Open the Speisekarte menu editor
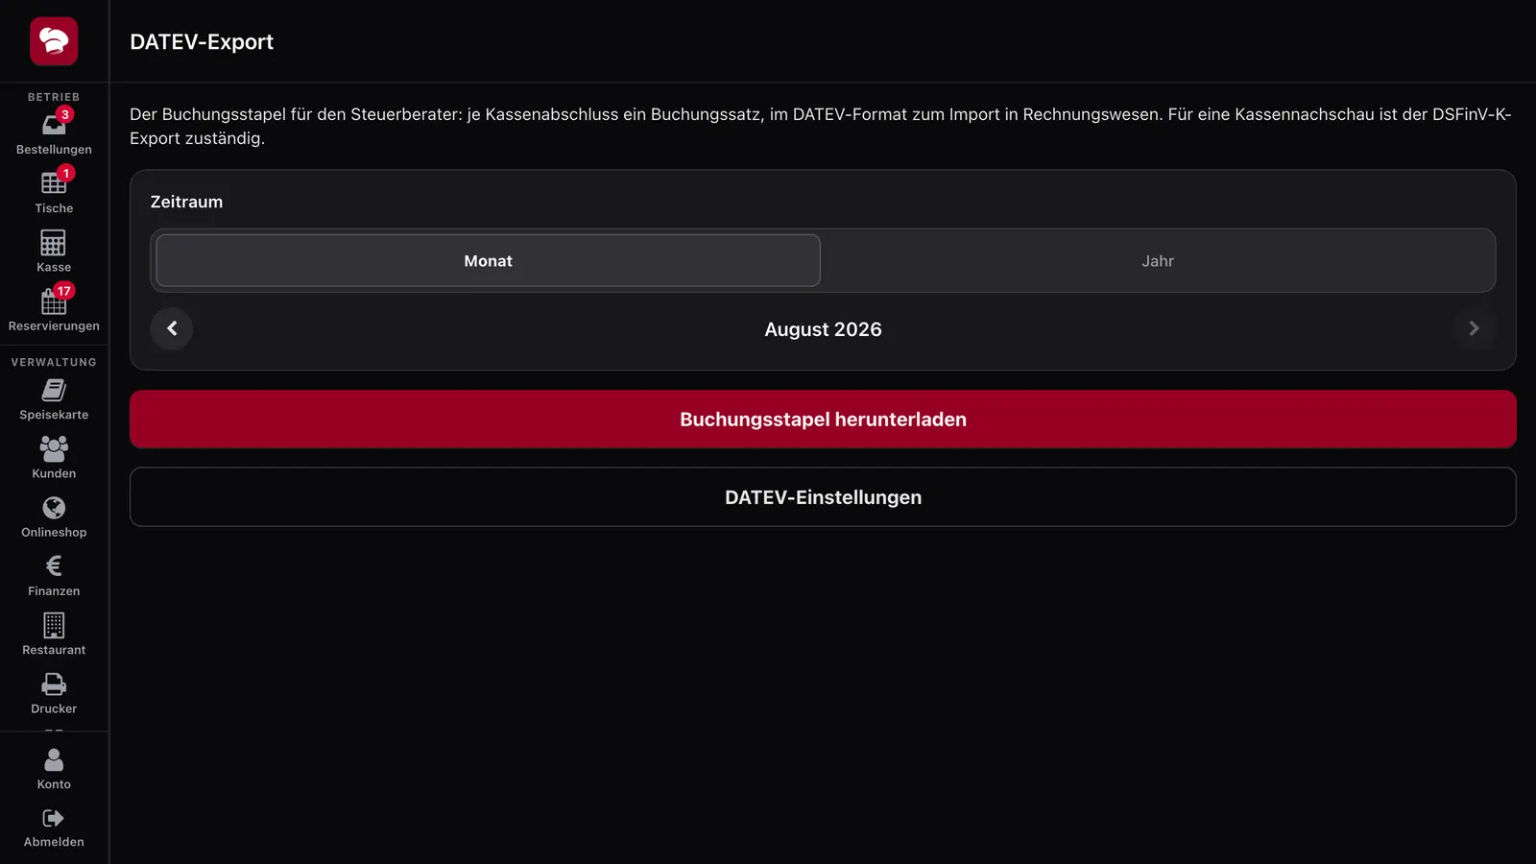 point(54,399)
